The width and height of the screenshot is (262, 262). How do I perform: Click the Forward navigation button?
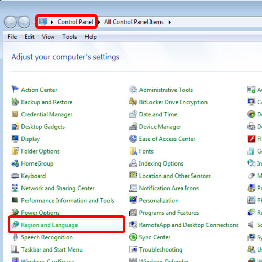tap(24, 22)
